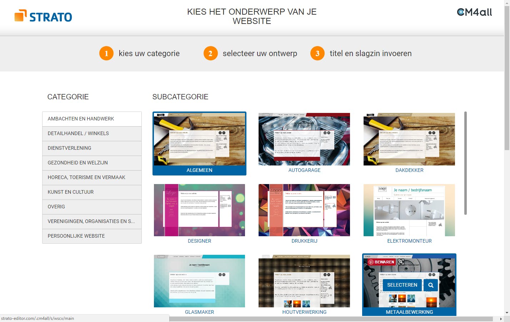Click the magnifier preview button on Metaalbewerking
510x322 pixels.
pos(431,285)
